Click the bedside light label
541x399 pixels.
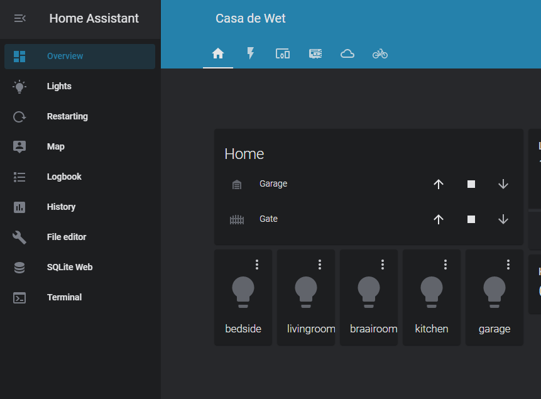pyautogui.click(x=243, y=329)
